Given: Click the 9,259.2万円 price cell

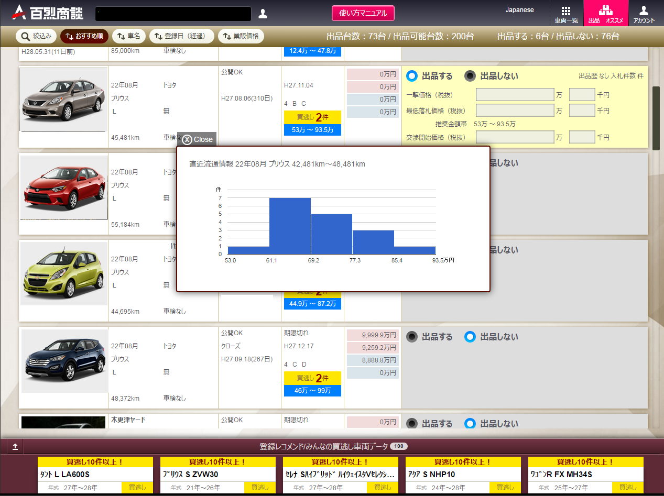Looking at the screenshot, I should click(x=373, y=348).
